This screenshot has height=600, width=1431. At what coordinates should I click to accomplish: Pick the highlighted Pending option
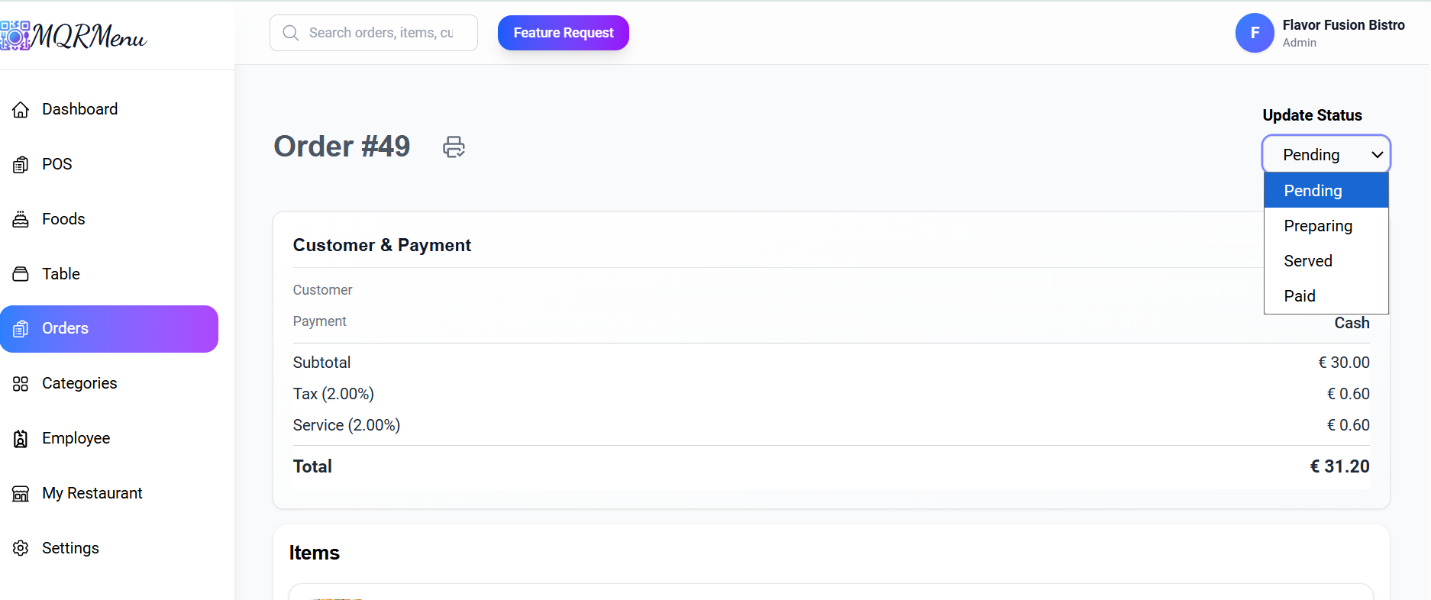click(1313, 191)
